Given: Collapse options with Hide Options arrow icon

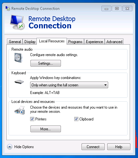Looking at the screenshot, I should coord(10,147).
